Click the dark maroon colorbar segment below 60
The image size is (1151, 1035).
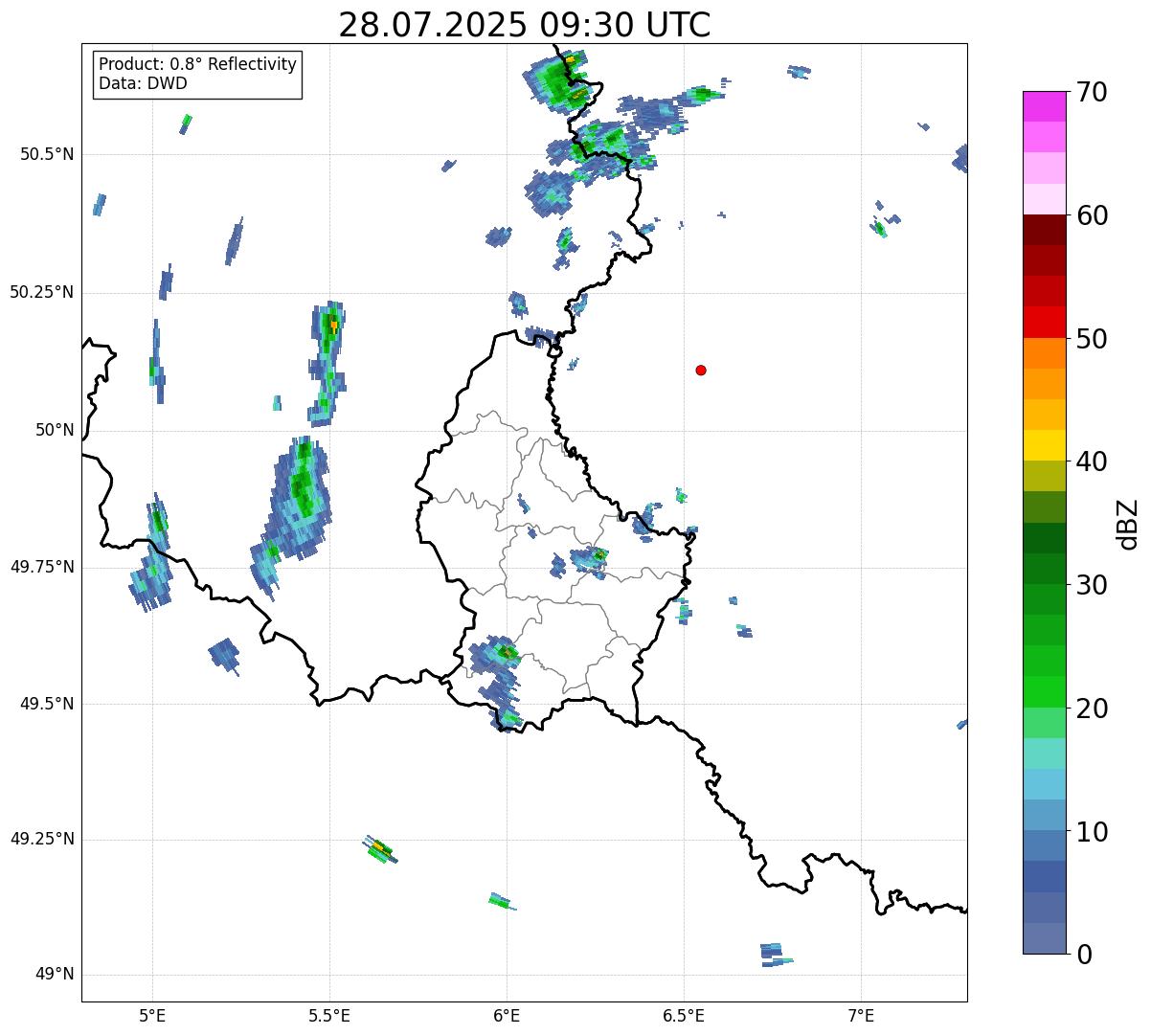[1045, 230]
